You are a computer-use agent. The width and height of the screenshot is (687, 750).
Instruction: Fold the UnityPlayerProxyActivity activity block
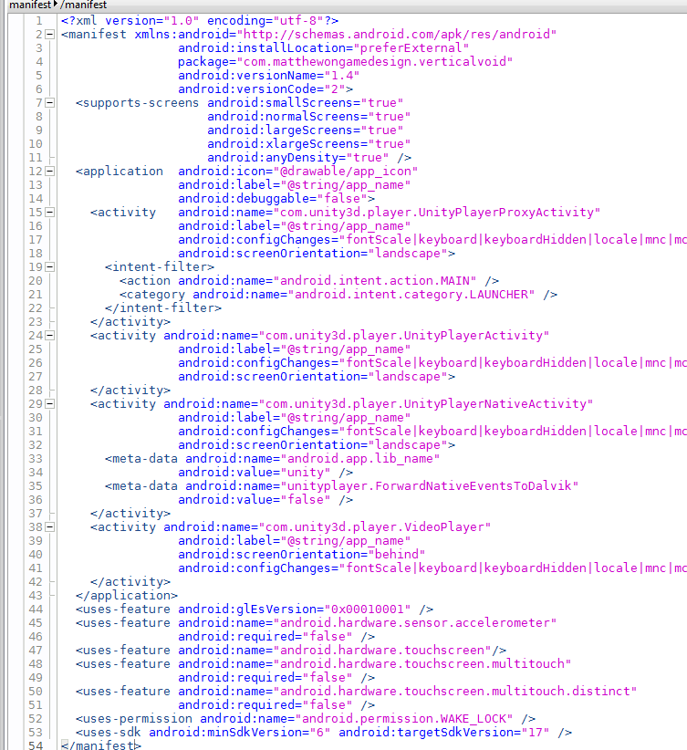pos(50,213)
